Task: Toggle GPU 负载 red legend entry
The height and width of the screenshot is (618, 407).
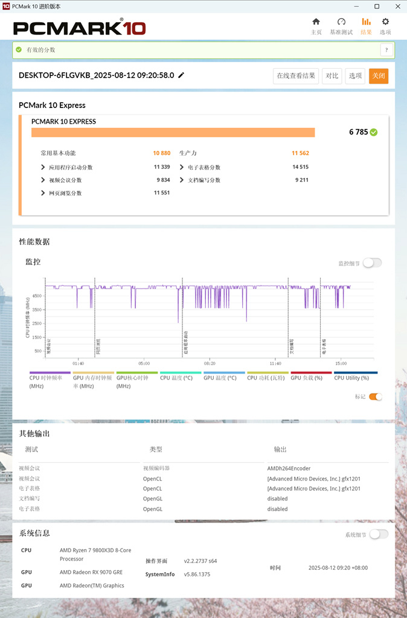Action: click(311, 376)
